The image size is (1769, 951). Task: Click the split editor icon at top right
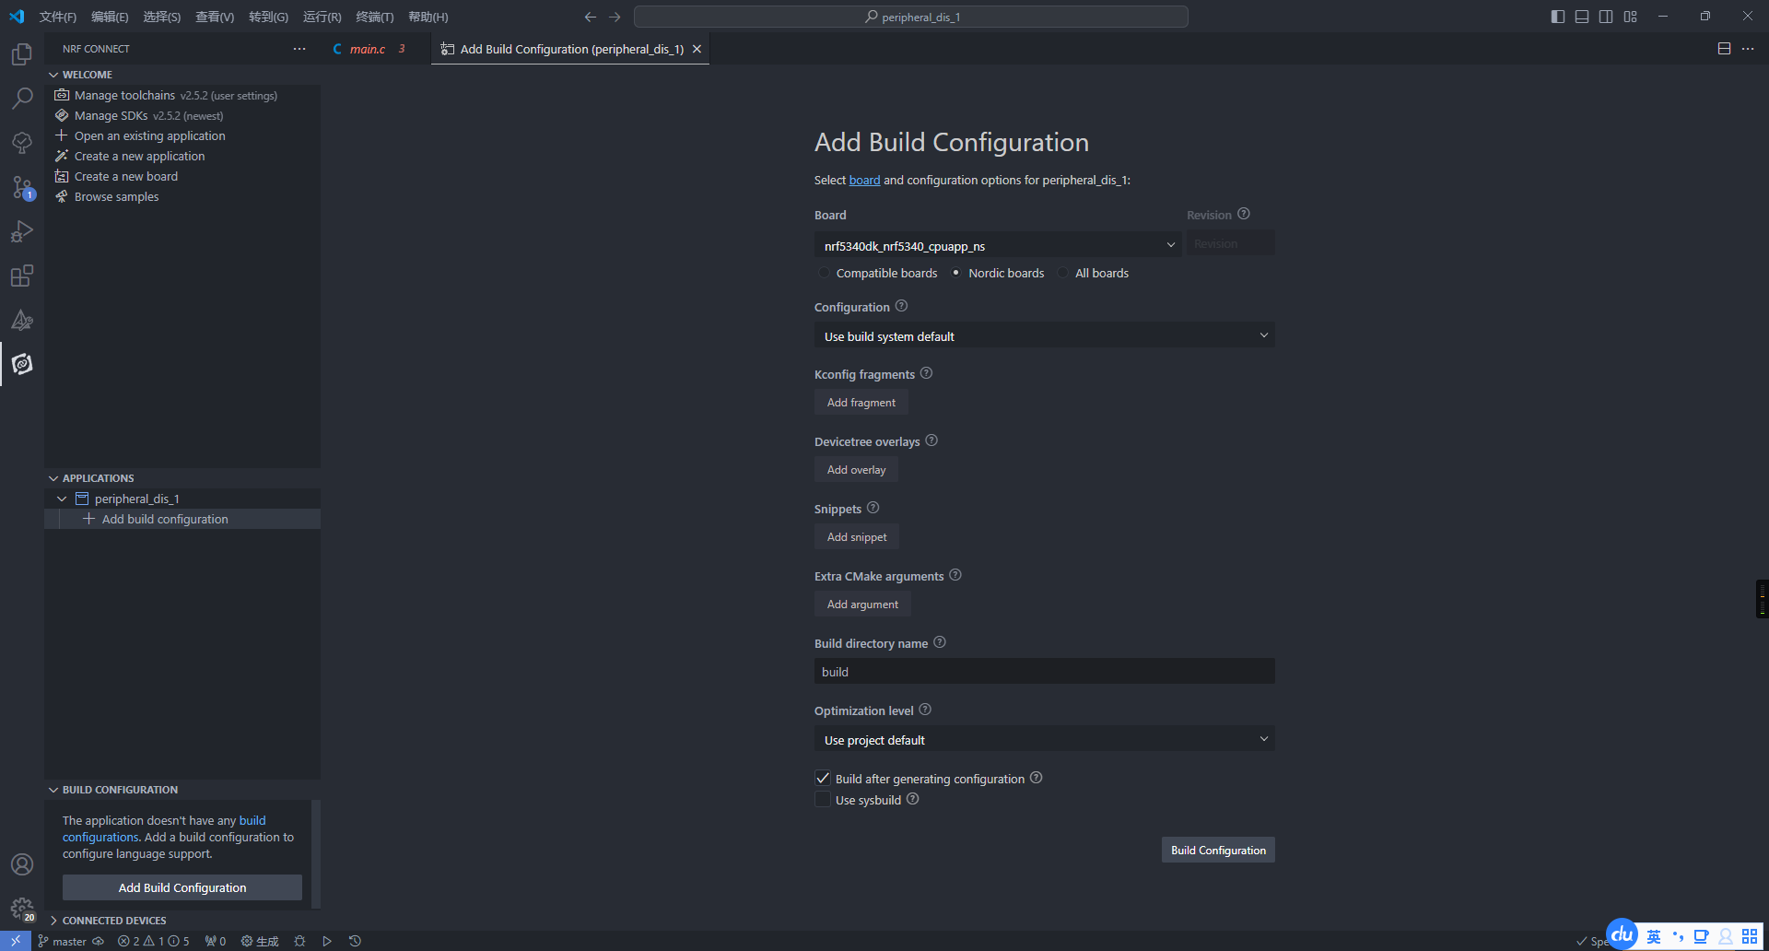click(x=1724, y=49)
